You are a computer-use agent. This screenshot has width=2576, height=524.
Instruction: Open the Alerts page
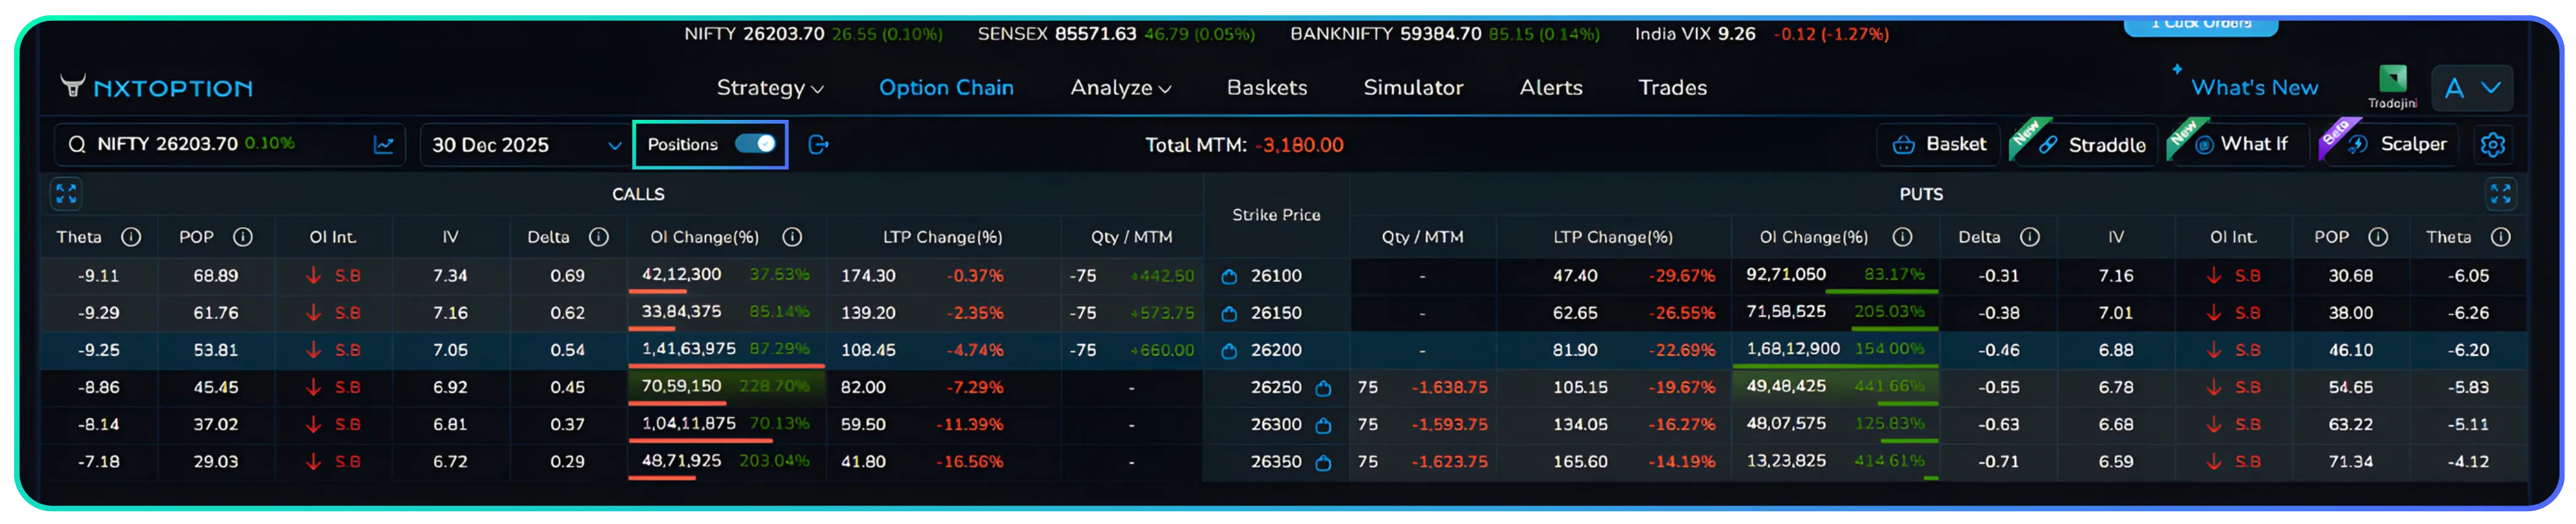click(x=1551, y=88)
